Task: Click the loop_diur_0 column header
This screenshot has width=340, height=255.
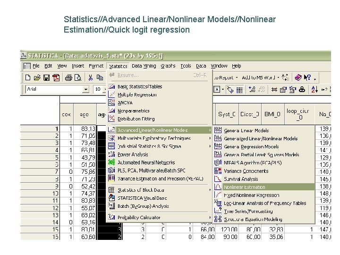Action: (x=299, y=114)
